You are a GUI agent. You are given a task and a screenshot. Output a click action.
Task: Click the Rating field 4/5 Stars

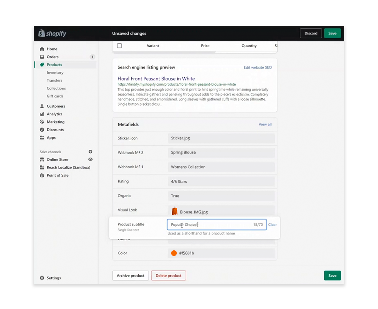[221, 182]
